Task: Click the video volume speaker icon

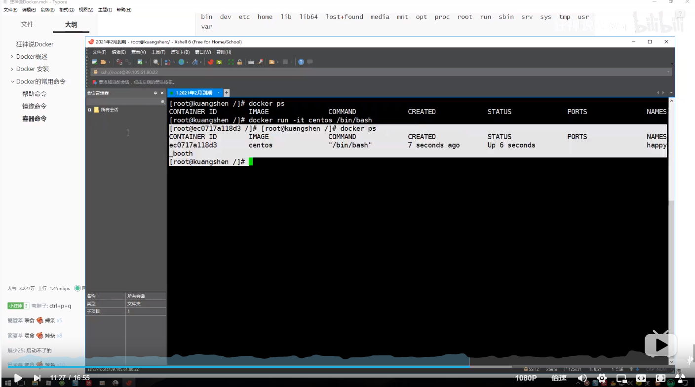Action: coord(582,378)
